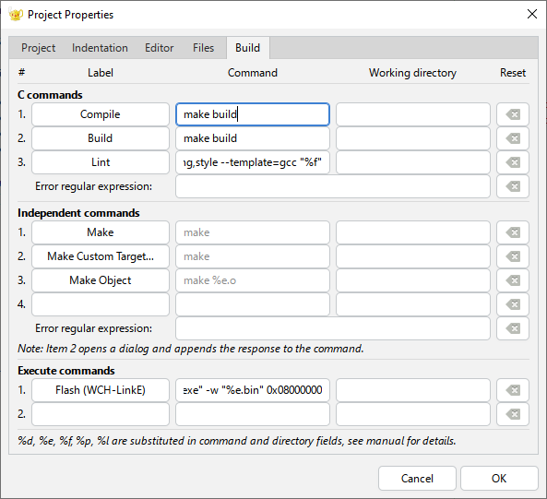547x499 pixels.
Task: Focus the execute row 2 command field
Action: click(x=253, y=414)
